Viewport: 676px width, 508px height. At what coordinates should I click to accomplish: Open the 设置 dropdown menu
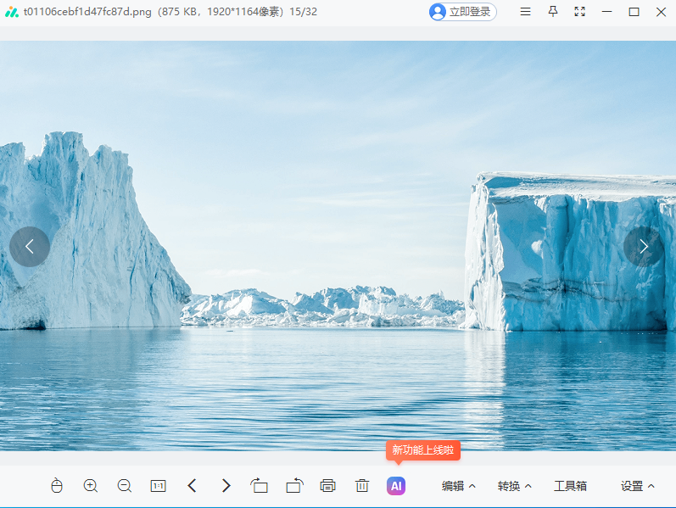point(638,486)
